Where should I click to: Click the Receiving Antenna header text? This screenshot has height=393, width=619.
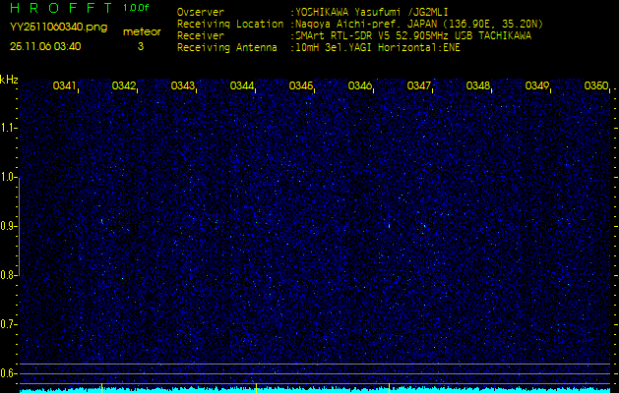pyautogui.click(x=229, y=46)
